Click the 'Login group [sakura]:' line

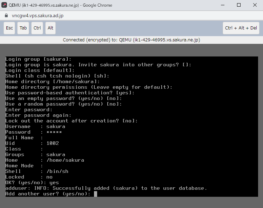coord(38,59)
